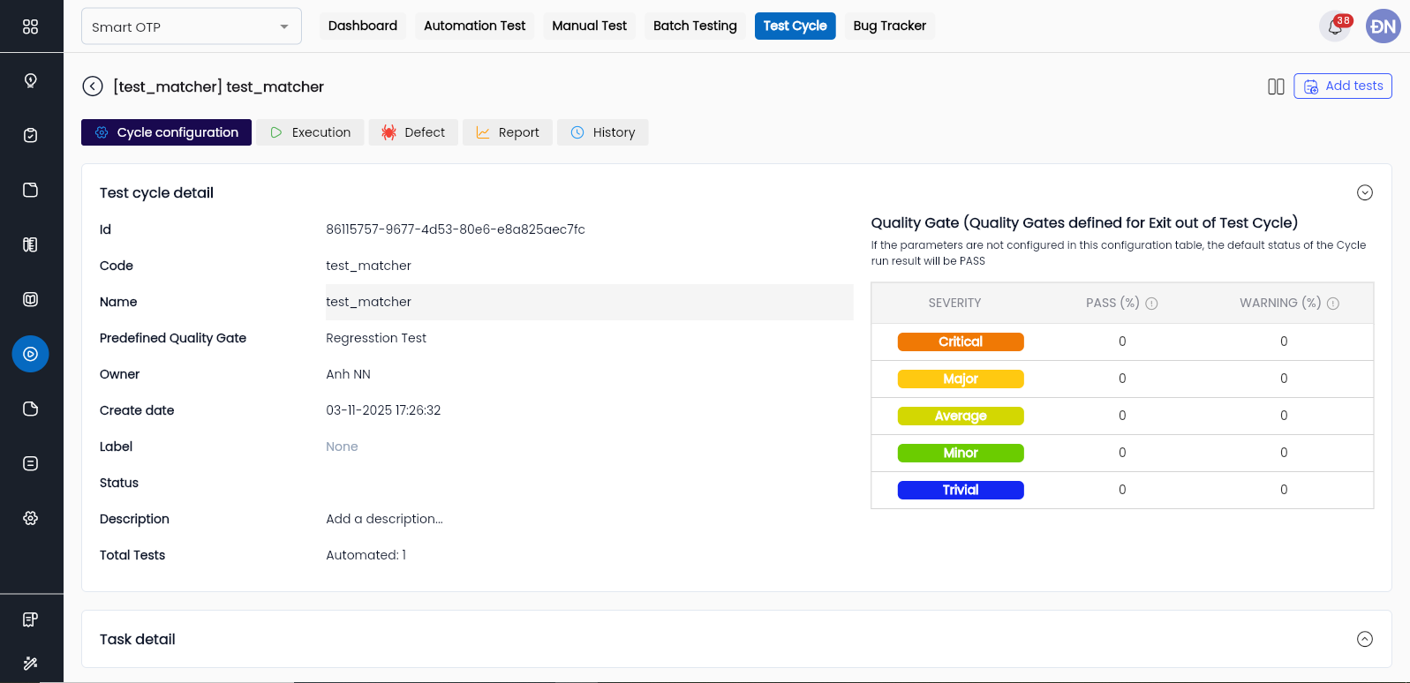1410x683 pixels.
Task: Click the clipboard check icon in the sidebar
Action: pos(31,135)
